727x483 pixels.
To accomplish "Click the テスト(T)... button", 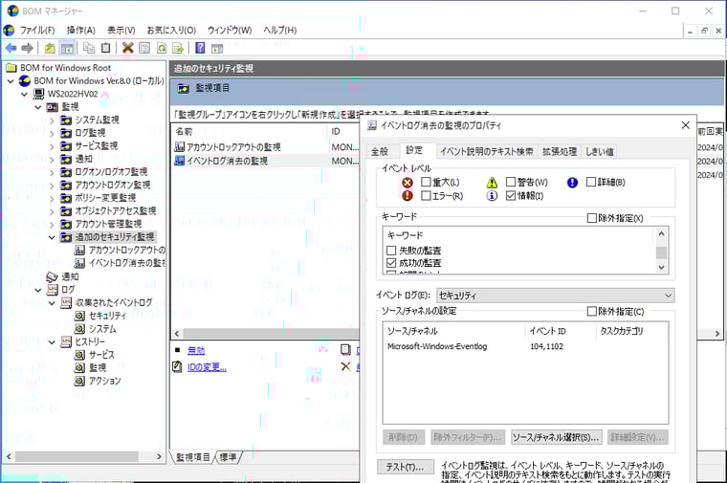I will (406, 468).
